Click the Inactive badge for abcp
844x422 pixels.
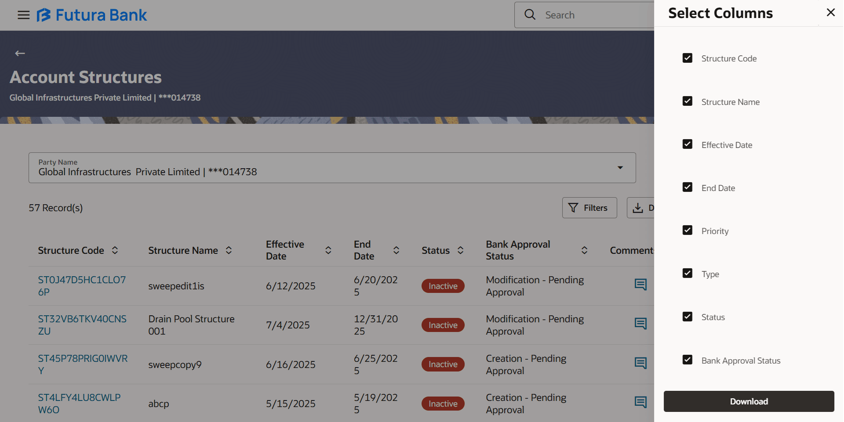(443, 404)
